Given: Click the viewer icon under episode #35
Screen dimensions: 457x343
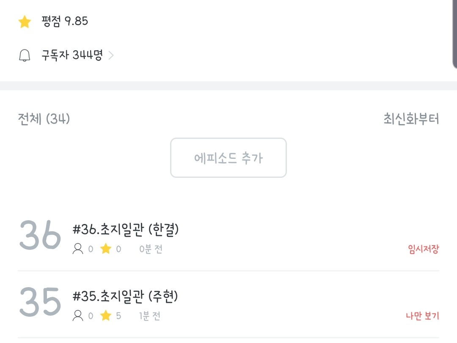Looking at the screenshot, I should click(78, 315).
